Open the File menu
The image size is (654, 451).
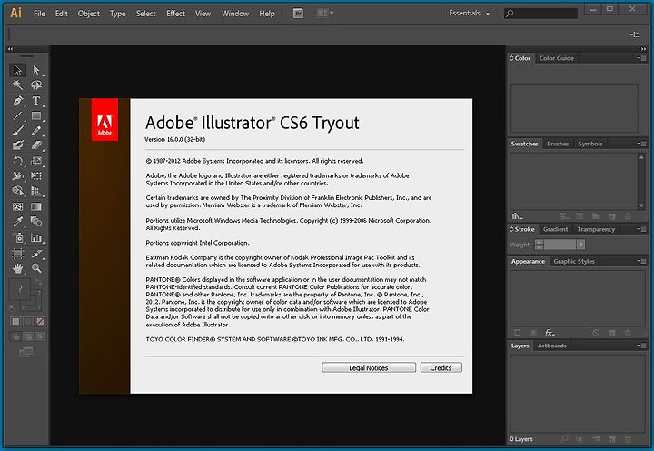point(39,14)
